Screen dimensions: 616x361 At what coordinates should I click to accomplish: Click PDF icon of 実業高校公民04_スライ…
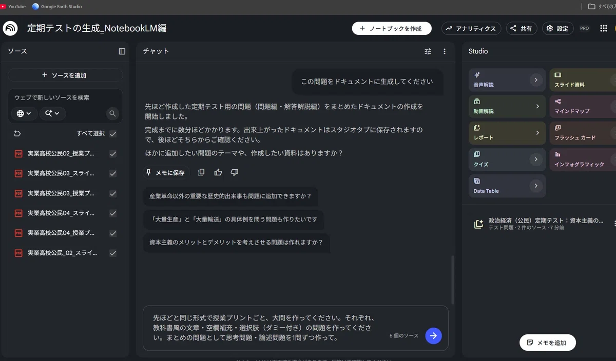pos(18,213)
